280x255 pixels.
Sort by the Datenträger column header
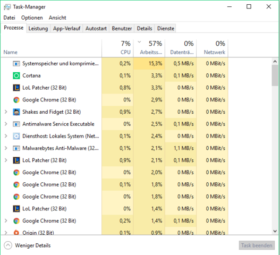[181, 48]
